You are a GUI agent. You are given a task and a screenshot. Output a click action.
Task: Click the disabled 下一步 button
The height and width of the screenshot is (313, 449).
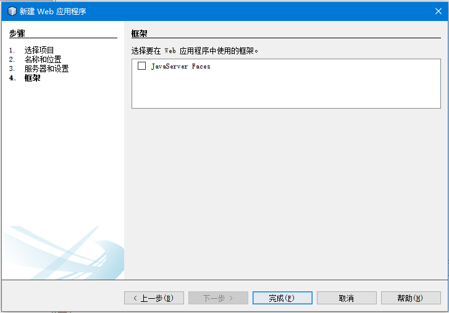point(218,298)
